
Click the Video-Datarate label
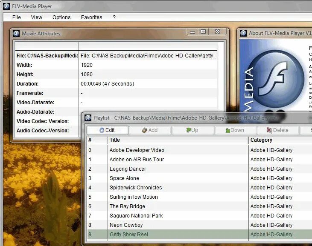tap(35, 103)
